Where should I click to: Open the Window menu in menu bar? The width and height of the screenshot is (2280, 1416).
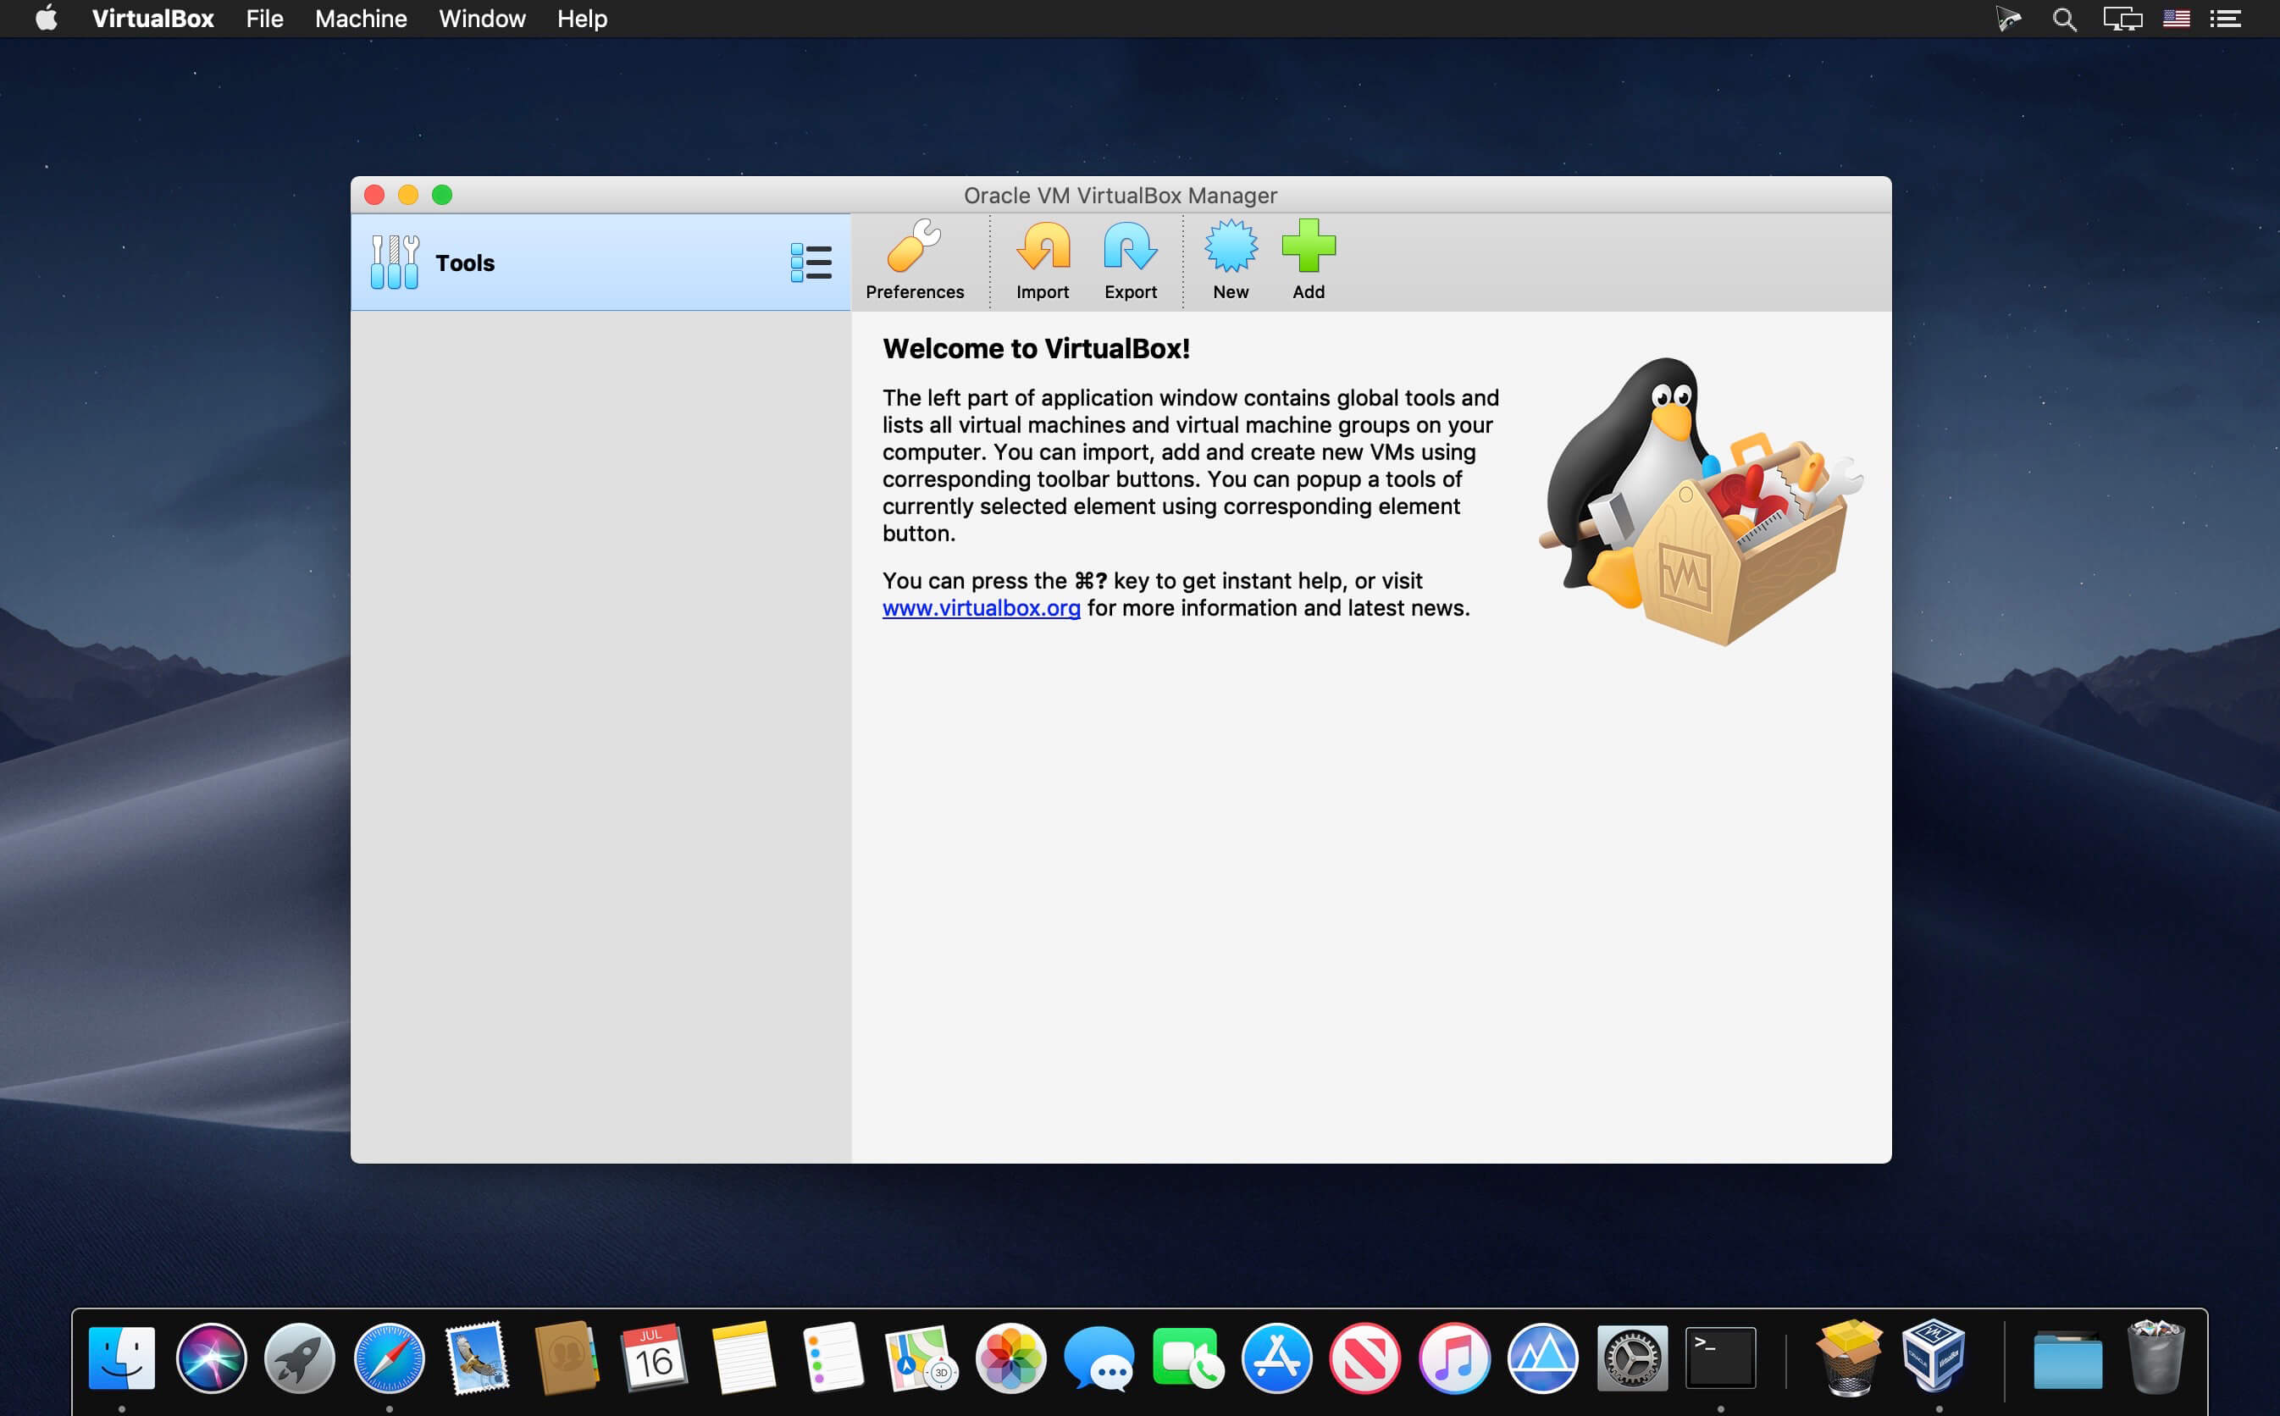point(483,18)
